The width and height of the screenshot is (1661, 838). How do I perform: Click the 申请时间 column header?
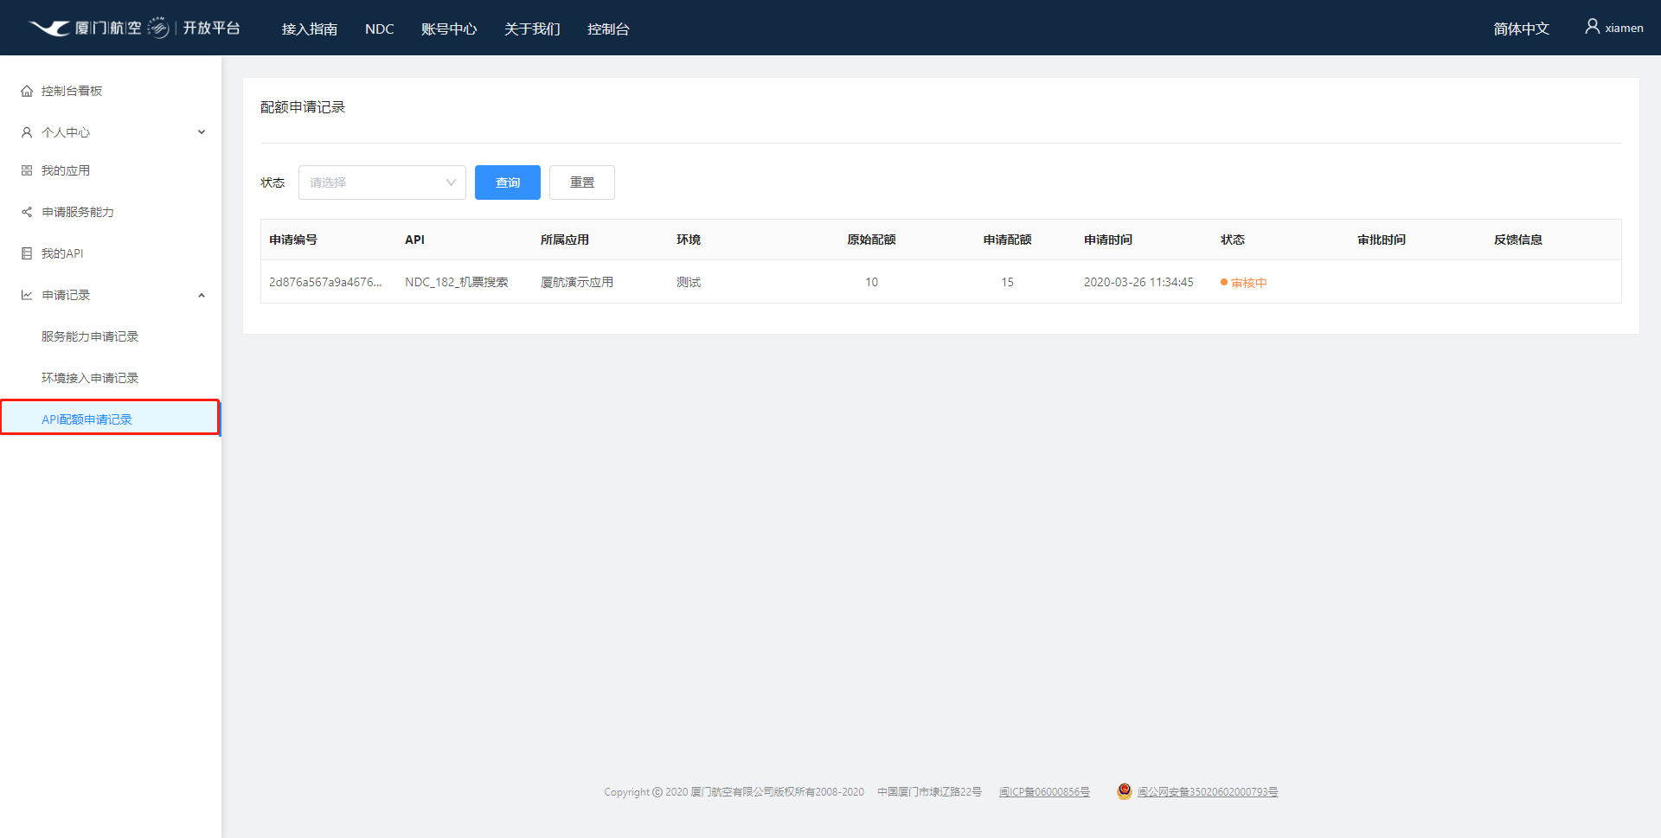[1108, 240]
